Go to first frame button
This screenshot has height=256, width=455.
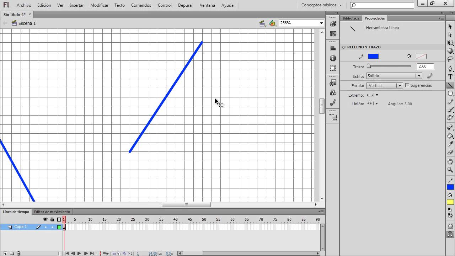66,253
